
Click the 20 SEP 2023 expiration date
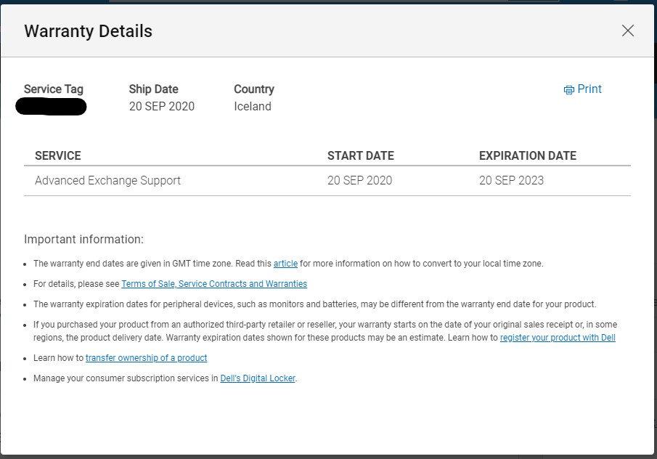coord(511,180)
